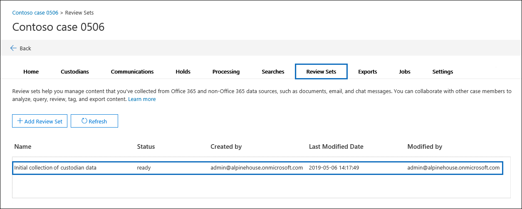Click the Contoso case 0506 breadcrumb link
The image size is (522, 209).
pos(35,13)
